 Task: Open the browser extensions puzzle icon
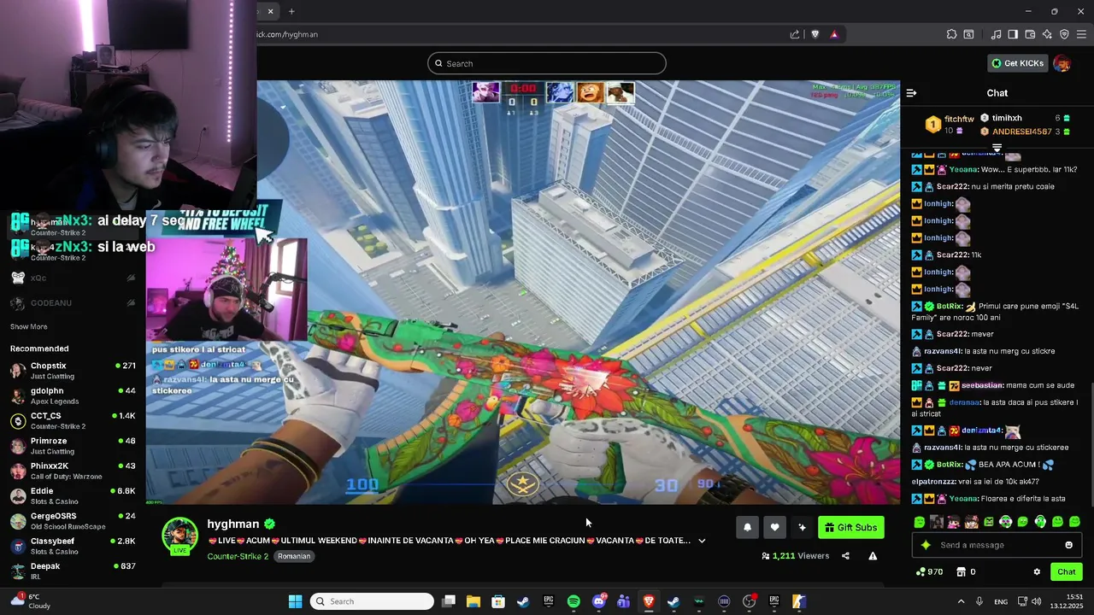click(951, 34)
